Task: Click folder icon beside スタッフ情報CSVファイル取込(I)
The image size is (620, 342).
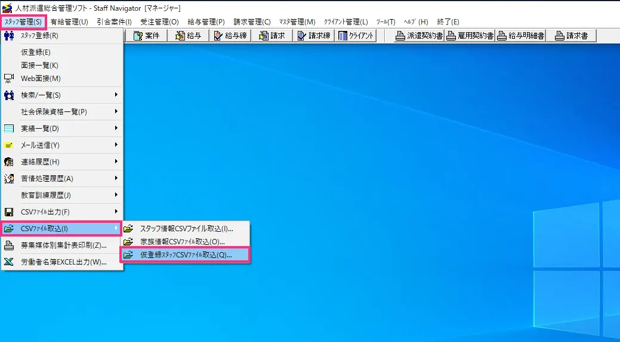Action: coord(128,229)
